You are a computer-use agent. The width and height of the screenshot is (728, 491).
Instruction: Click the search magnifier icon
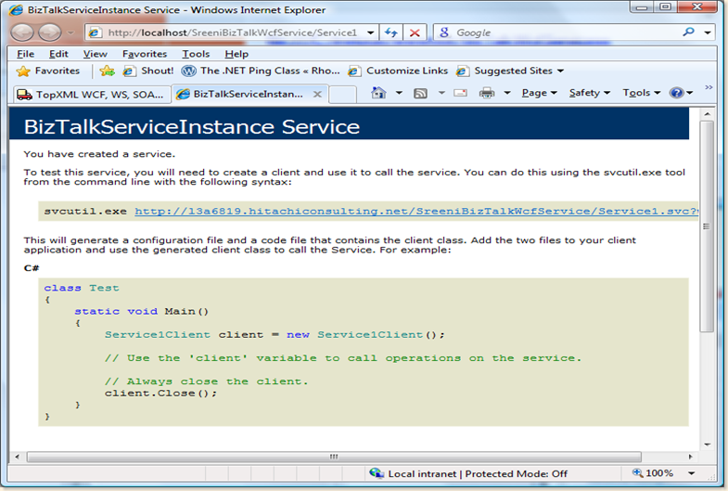688,32
